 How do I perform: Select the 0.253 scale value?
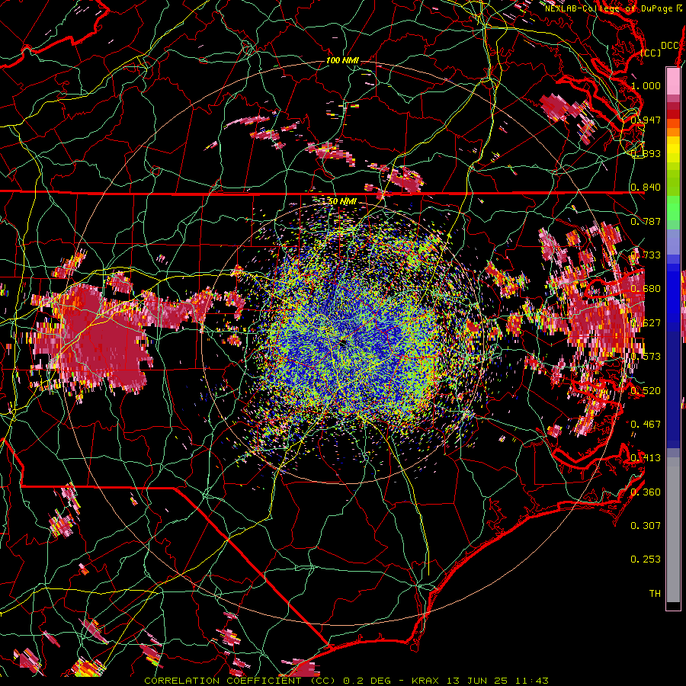click(646, 559)
